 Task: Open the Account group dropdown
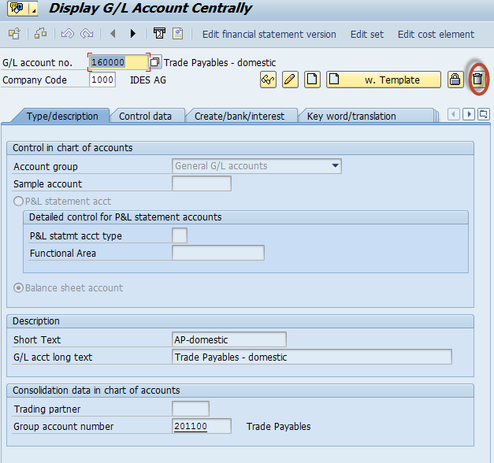pos(336,166)
